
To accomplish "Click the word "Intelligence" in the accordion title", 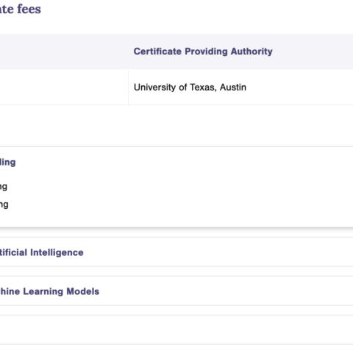I will (x=57, y=252).
